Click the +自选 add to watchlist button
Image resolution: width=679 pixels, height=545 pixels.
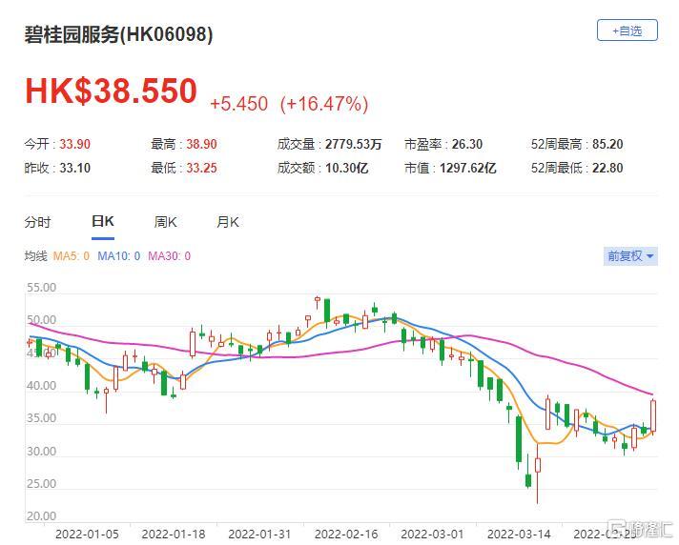point(627,30)
